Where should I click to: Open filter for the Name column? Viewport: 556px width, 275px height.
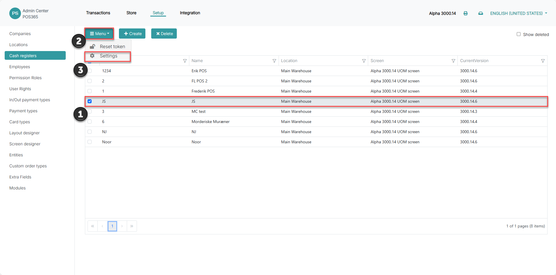(x=274, y=61)
